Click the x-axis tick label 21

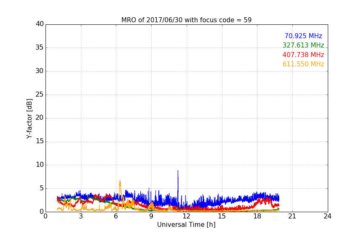click(x=292, y=216)
